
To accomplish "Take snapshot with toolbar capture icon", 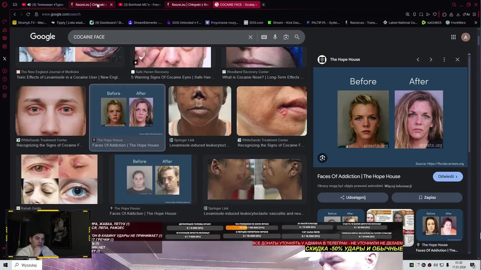I will [x=421, y=14].
